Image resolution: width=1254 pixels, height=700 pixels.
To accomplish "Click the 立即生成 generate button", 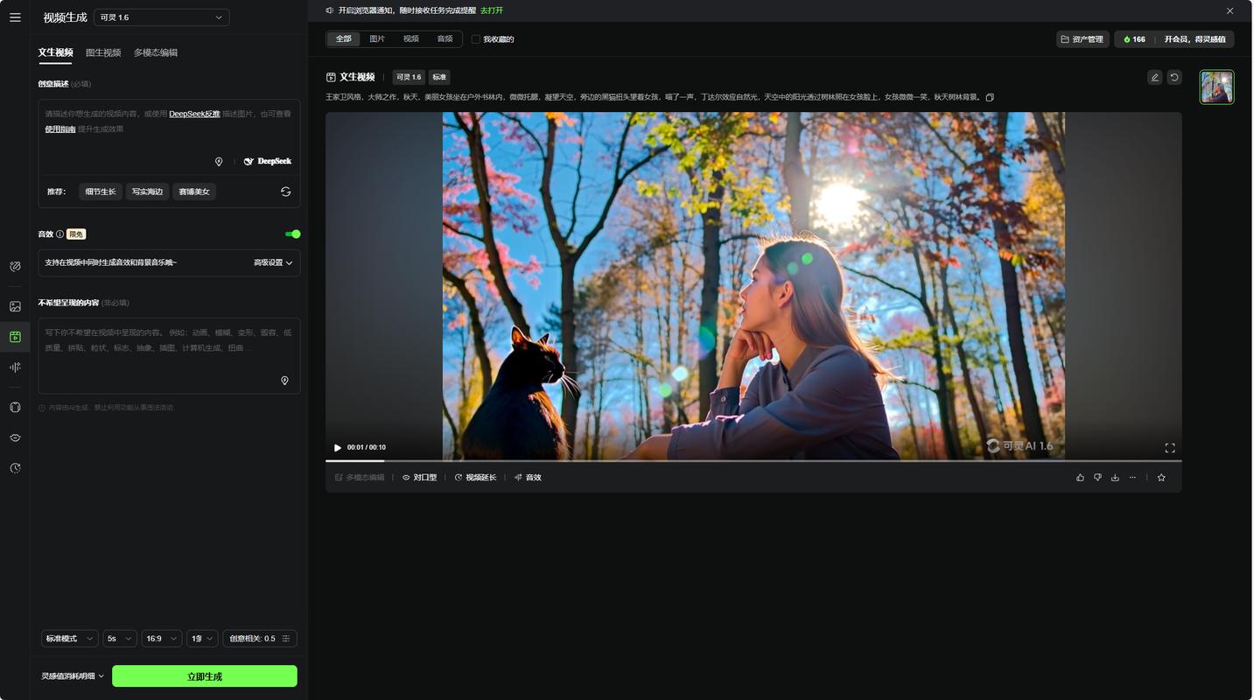I will click(205, 676).
